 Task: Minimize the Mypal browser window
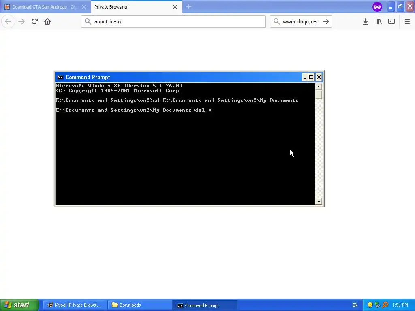pyautogui.click(x=391, y=6)
